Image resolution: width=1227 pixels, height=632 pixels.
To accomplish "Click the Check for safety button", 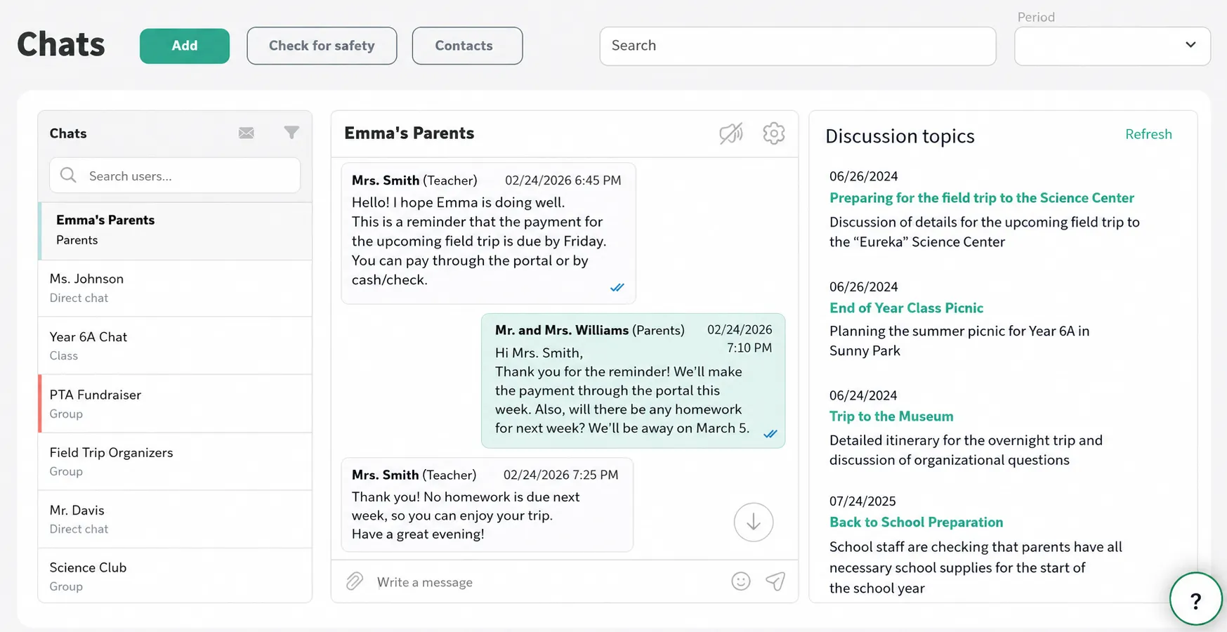I will point(322,46).
